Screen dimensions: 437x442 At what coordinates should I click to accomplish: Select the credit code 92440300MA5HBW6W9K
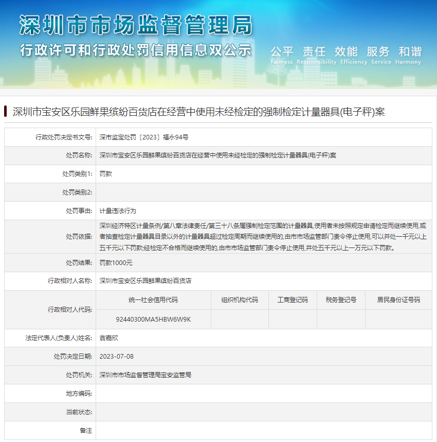pyautogui.click(x=153, y=320)
